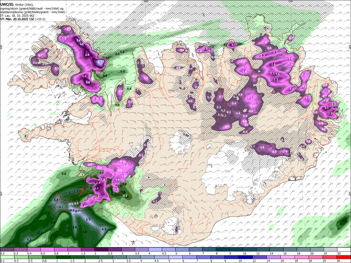Click the 1.9 rain value in the southwest sea
The height and width of the screenshot is (263, 351).
[85, 232]
